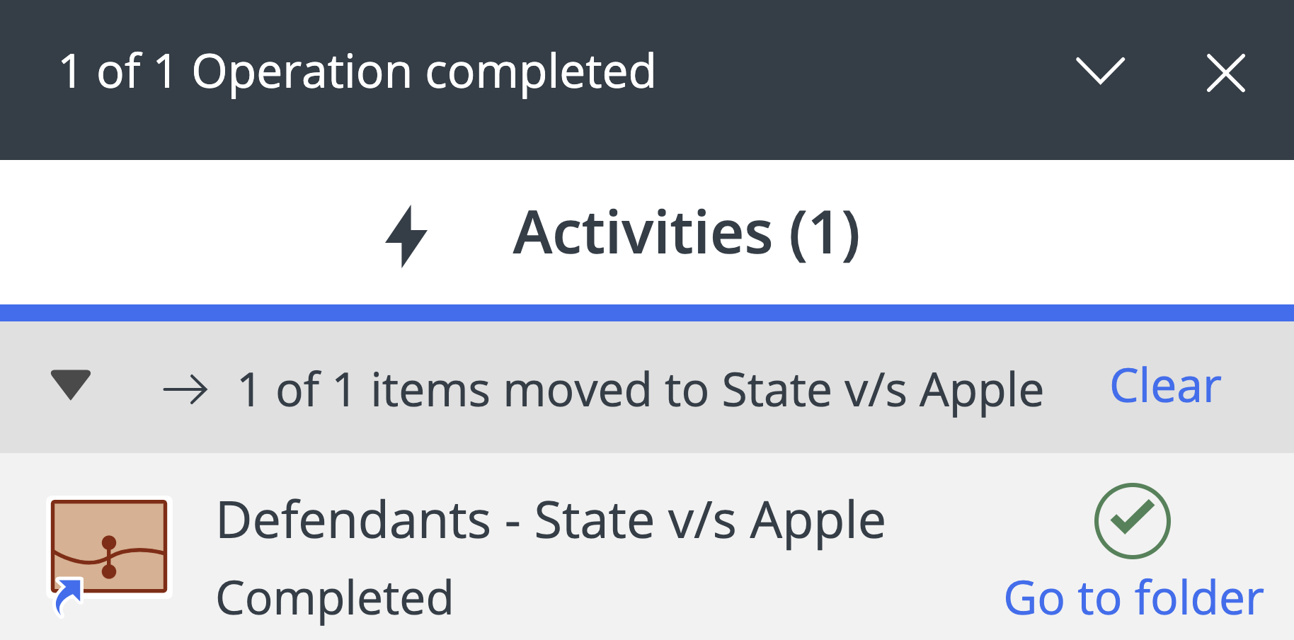Viewport: 1294px width, 640px height.
Task: Click the node connector dots in thumbnail
Action: 109,556
